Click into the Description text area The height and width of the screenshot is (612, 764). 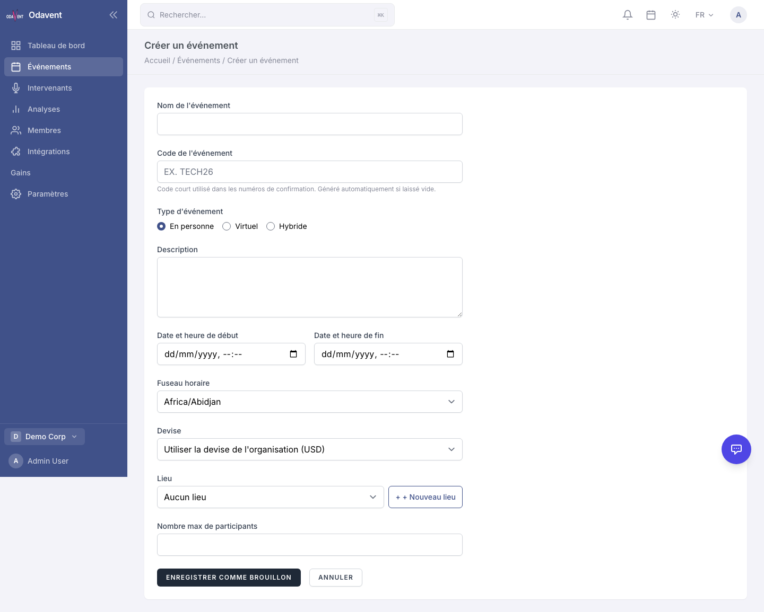[x=310, y=287]
